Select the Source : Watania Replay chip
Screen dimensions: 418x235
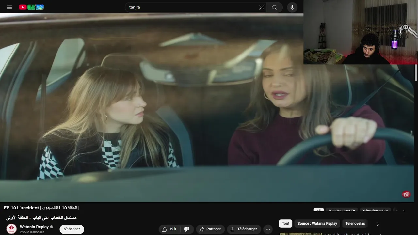(x=317, y=224)
